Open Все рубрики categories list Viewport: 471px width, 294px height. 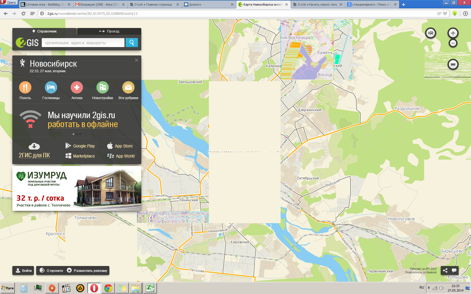click(128, 88)
